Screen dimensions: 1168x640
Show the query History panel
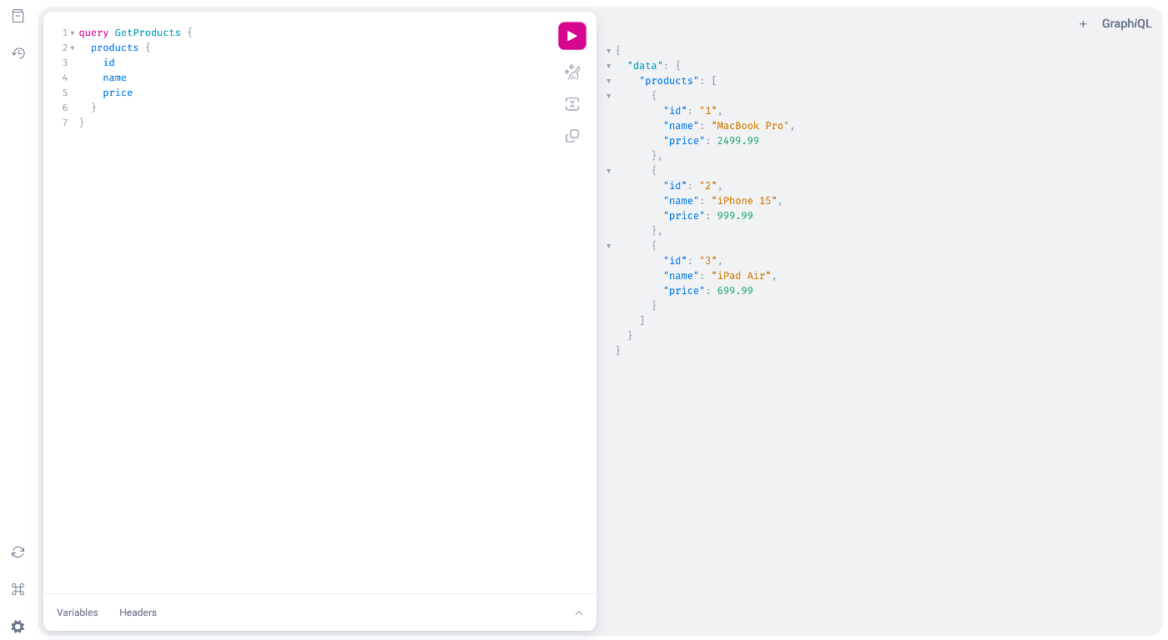click(18, 53)
